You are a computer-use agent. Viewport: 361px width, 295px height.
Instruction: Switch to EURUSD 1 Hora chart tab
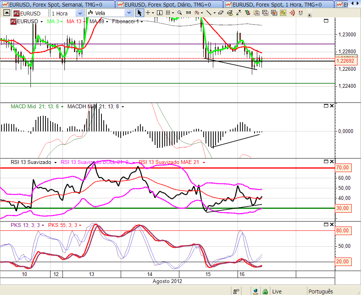[279, 4]
